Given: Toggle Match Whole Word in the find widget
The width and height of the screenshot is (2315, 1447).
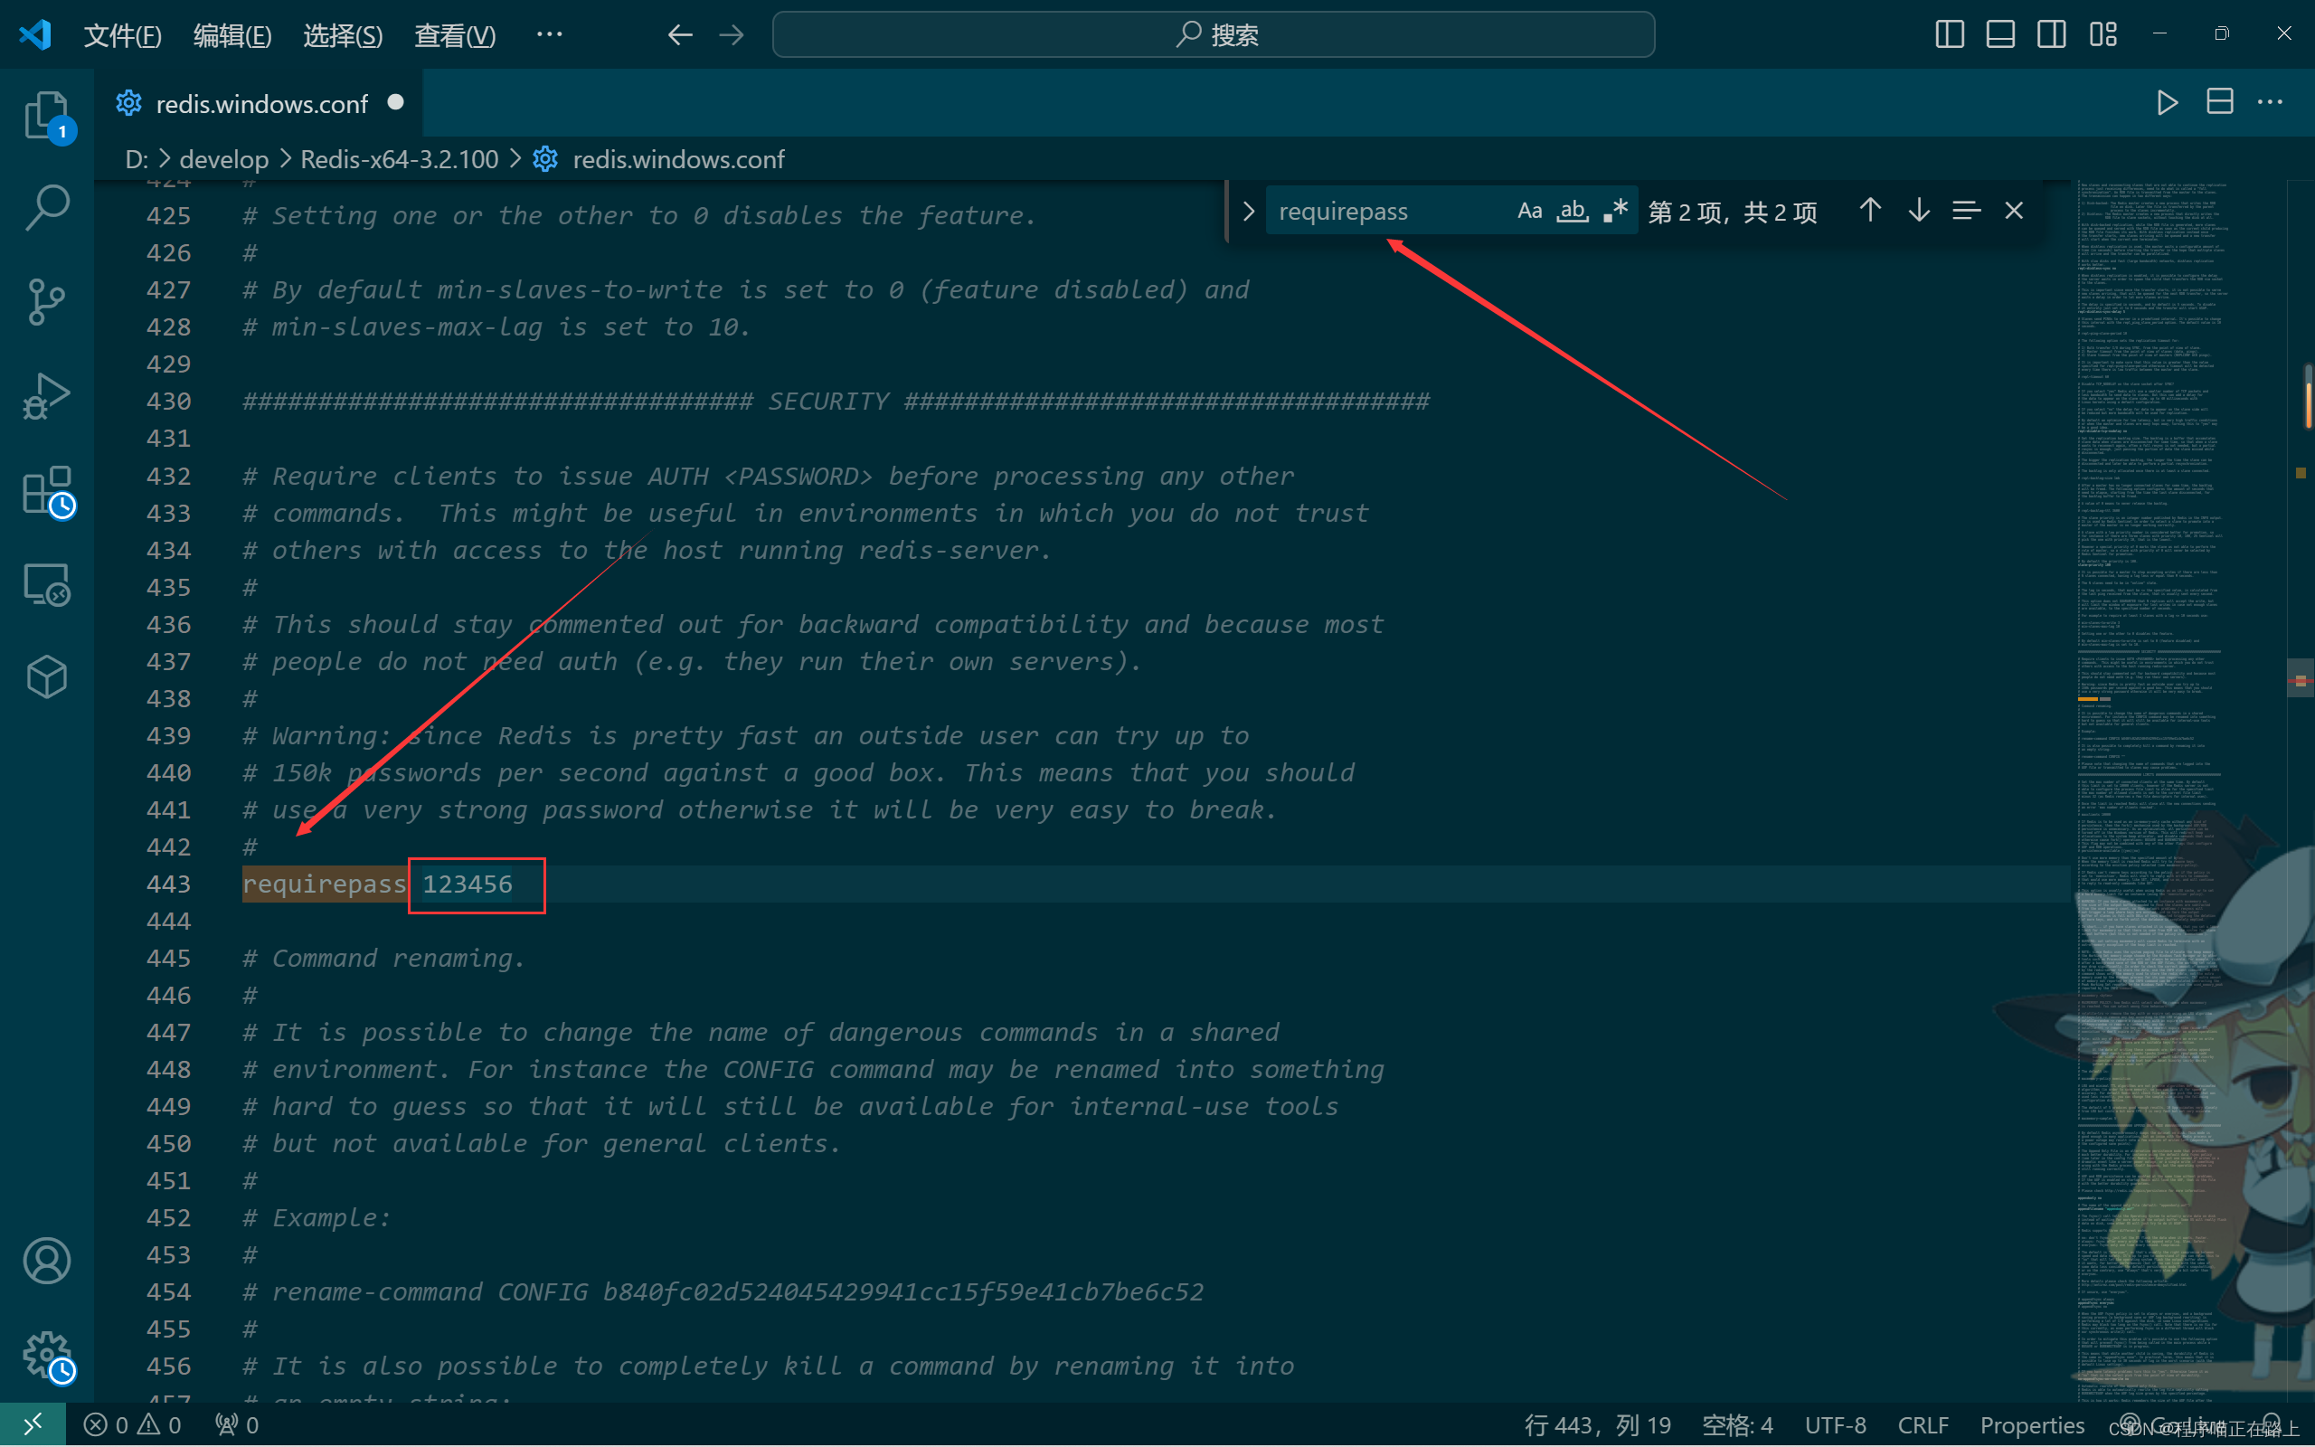Looking at the screenshot, I should [x=1572, y=211].
